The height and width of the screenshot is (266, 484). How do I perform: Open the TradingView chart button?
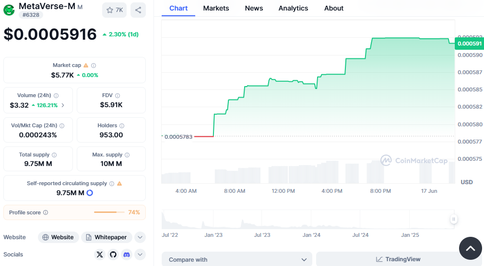398,259
